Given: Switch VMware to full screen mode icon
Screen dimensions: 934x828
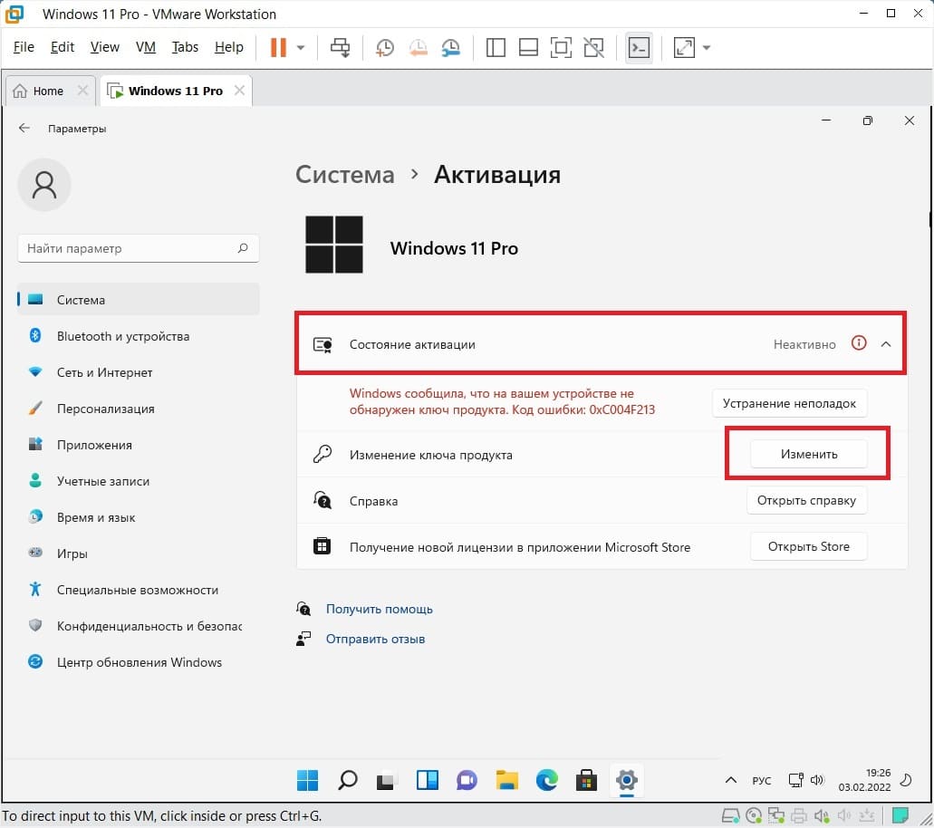Looking at the screenshot, I should pyautogui.click(x=561, y=47).
